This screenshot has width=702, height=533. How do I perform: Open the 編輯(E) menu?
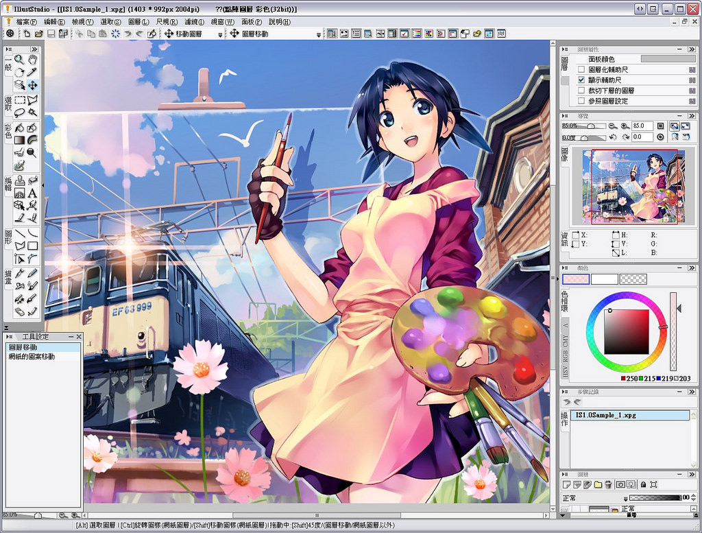click(x=55, y=21)
